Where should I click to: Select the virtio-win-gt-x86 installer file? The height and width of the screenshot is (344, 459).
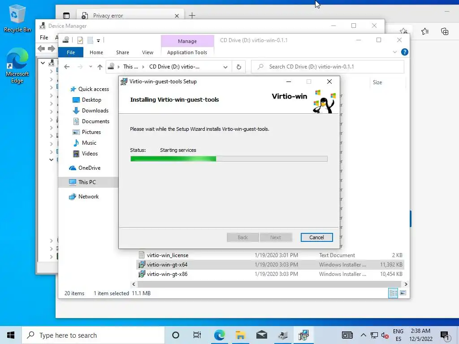167,274
